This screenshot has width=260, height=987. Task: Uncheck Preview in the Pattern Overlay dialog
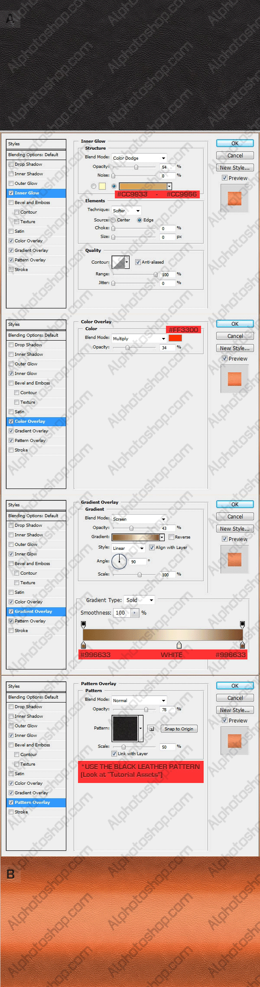click(x=224, y=720)
